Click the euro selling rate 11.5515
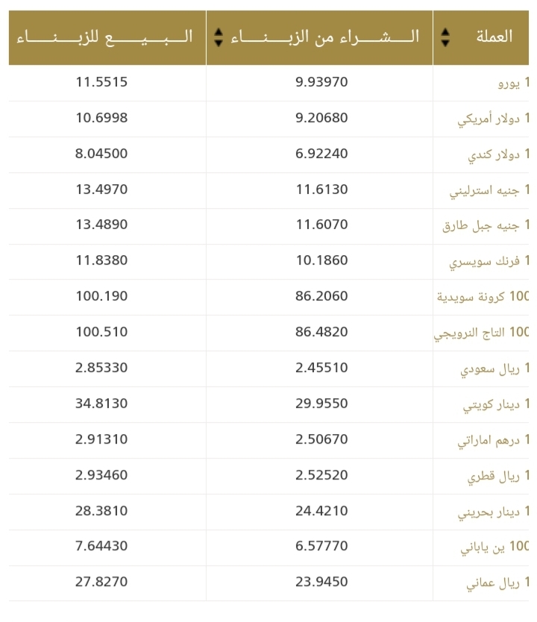 tap(101, 82)
